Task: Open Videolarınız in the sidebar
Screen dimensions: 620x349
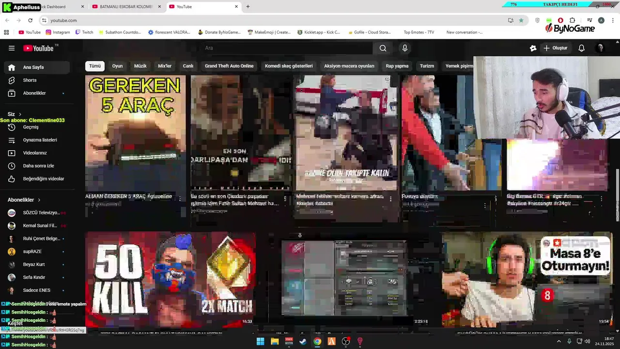Action: coord(38,153)
